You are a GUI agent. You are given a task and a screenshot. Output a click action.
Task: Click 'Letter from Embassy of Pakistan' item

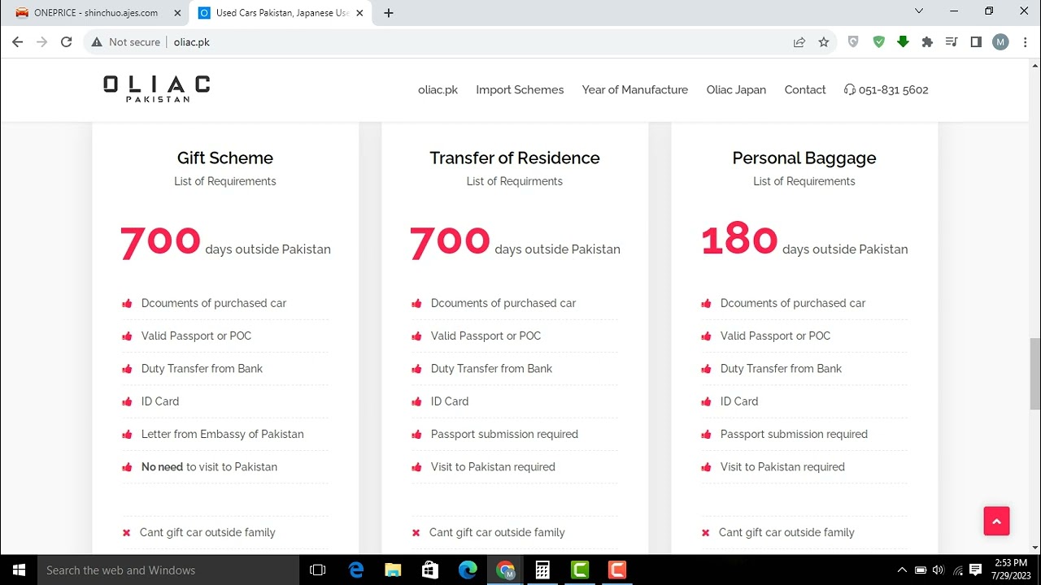(x=222, y=434)
